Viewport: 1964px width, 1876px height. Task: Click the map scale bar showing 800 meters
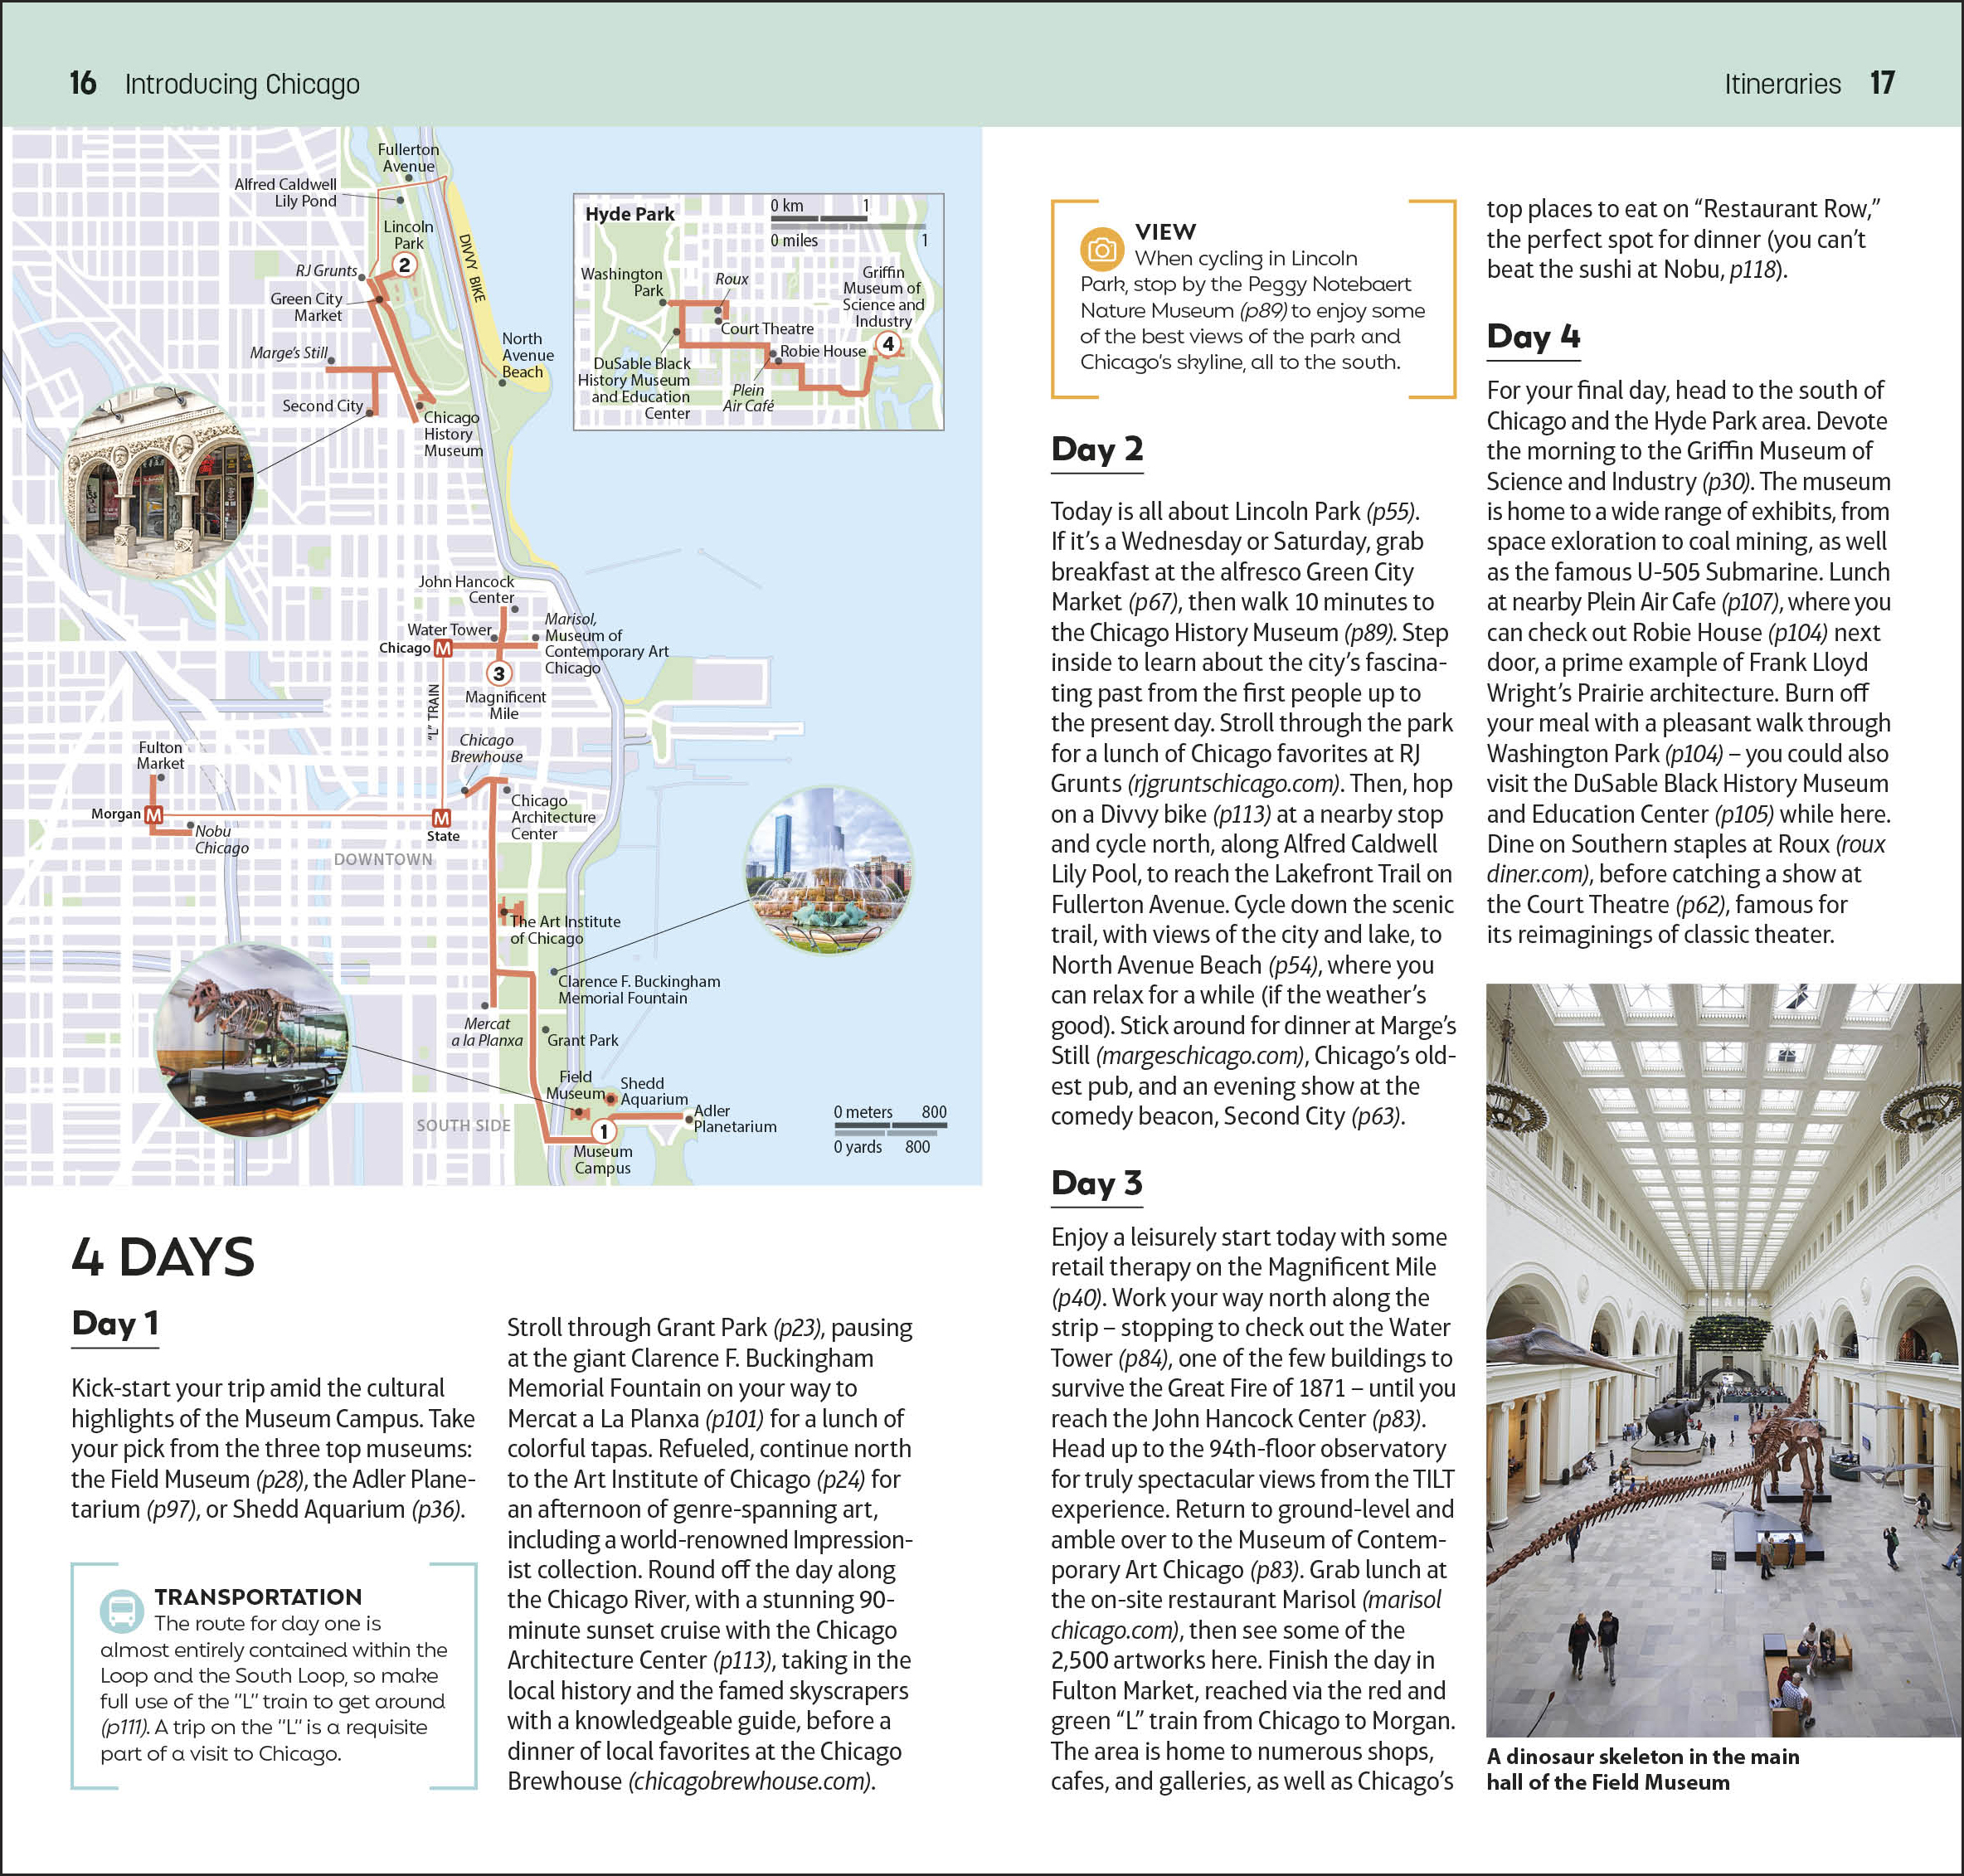pyautogui.click(x=888, y=1112)
